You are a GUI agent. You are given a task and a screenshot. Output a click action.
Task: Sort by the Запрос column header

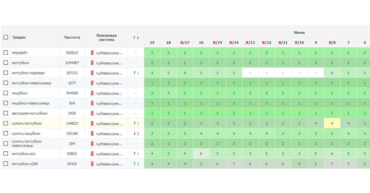19,37
